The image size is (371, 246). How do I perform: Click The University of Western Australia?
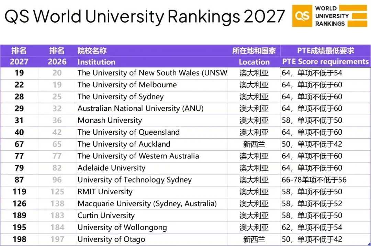(138, 156)
